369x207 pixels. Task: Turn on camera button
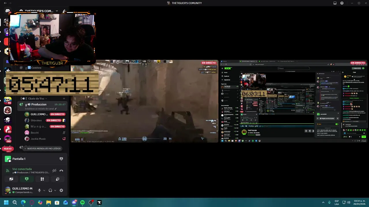11,179
